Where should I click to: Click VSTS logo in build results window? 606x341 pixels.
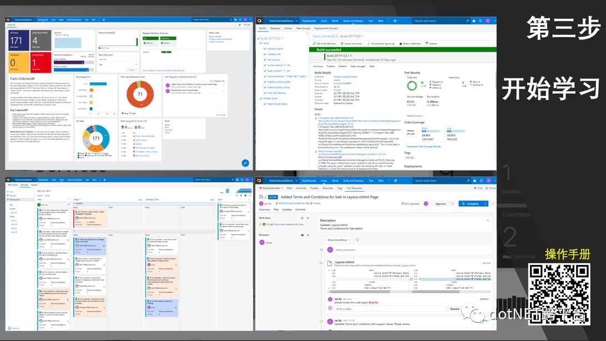click(x=260, y=21)
